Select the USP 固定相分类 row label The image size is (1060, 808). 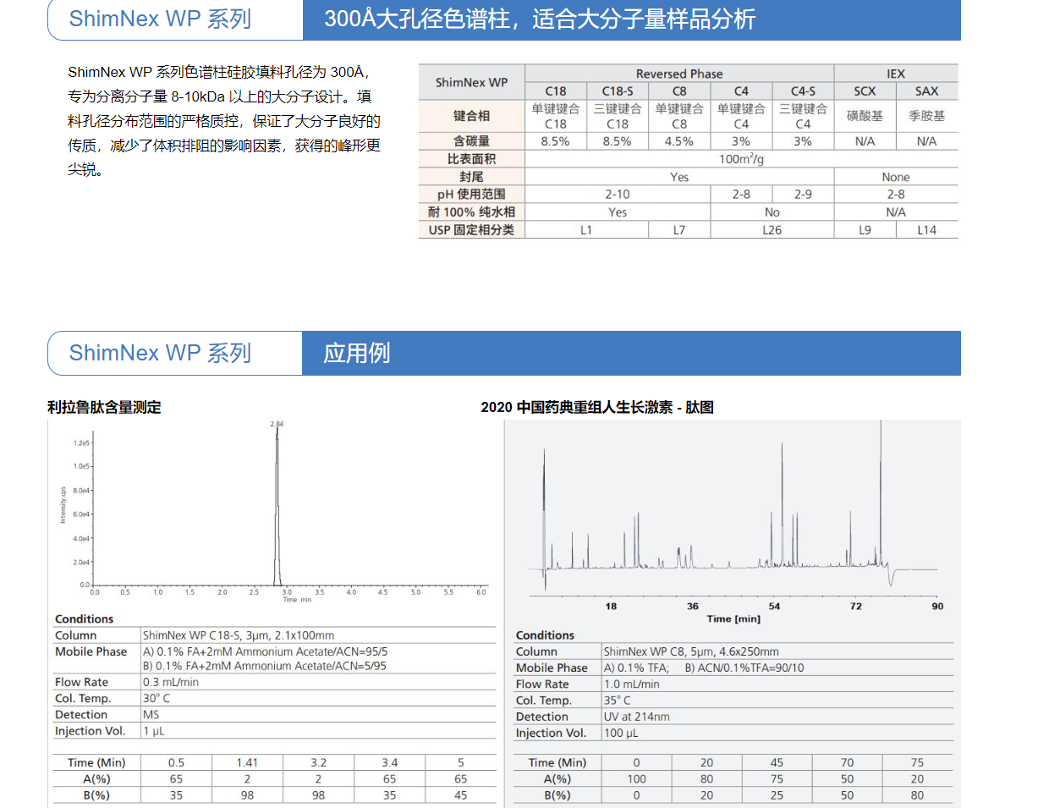tap(471, 230)
